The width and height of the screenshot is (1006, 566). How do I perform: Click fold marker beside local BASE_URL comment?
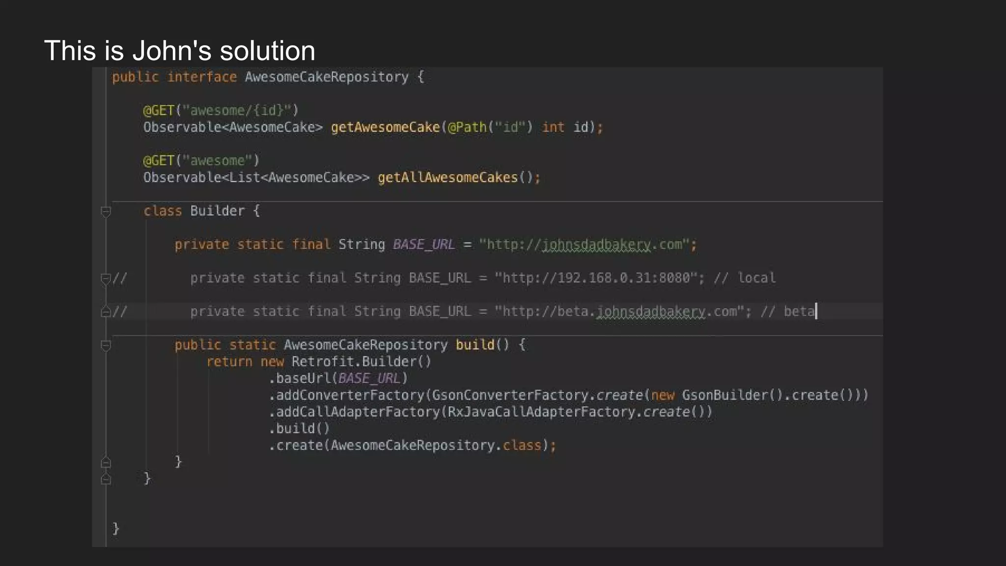click(106, 279)
